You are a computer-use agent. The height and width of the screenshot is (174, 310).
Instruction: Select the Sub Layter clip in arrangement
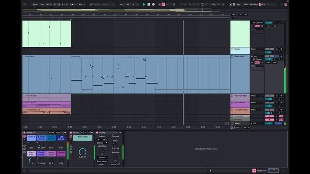pos(46,104)
